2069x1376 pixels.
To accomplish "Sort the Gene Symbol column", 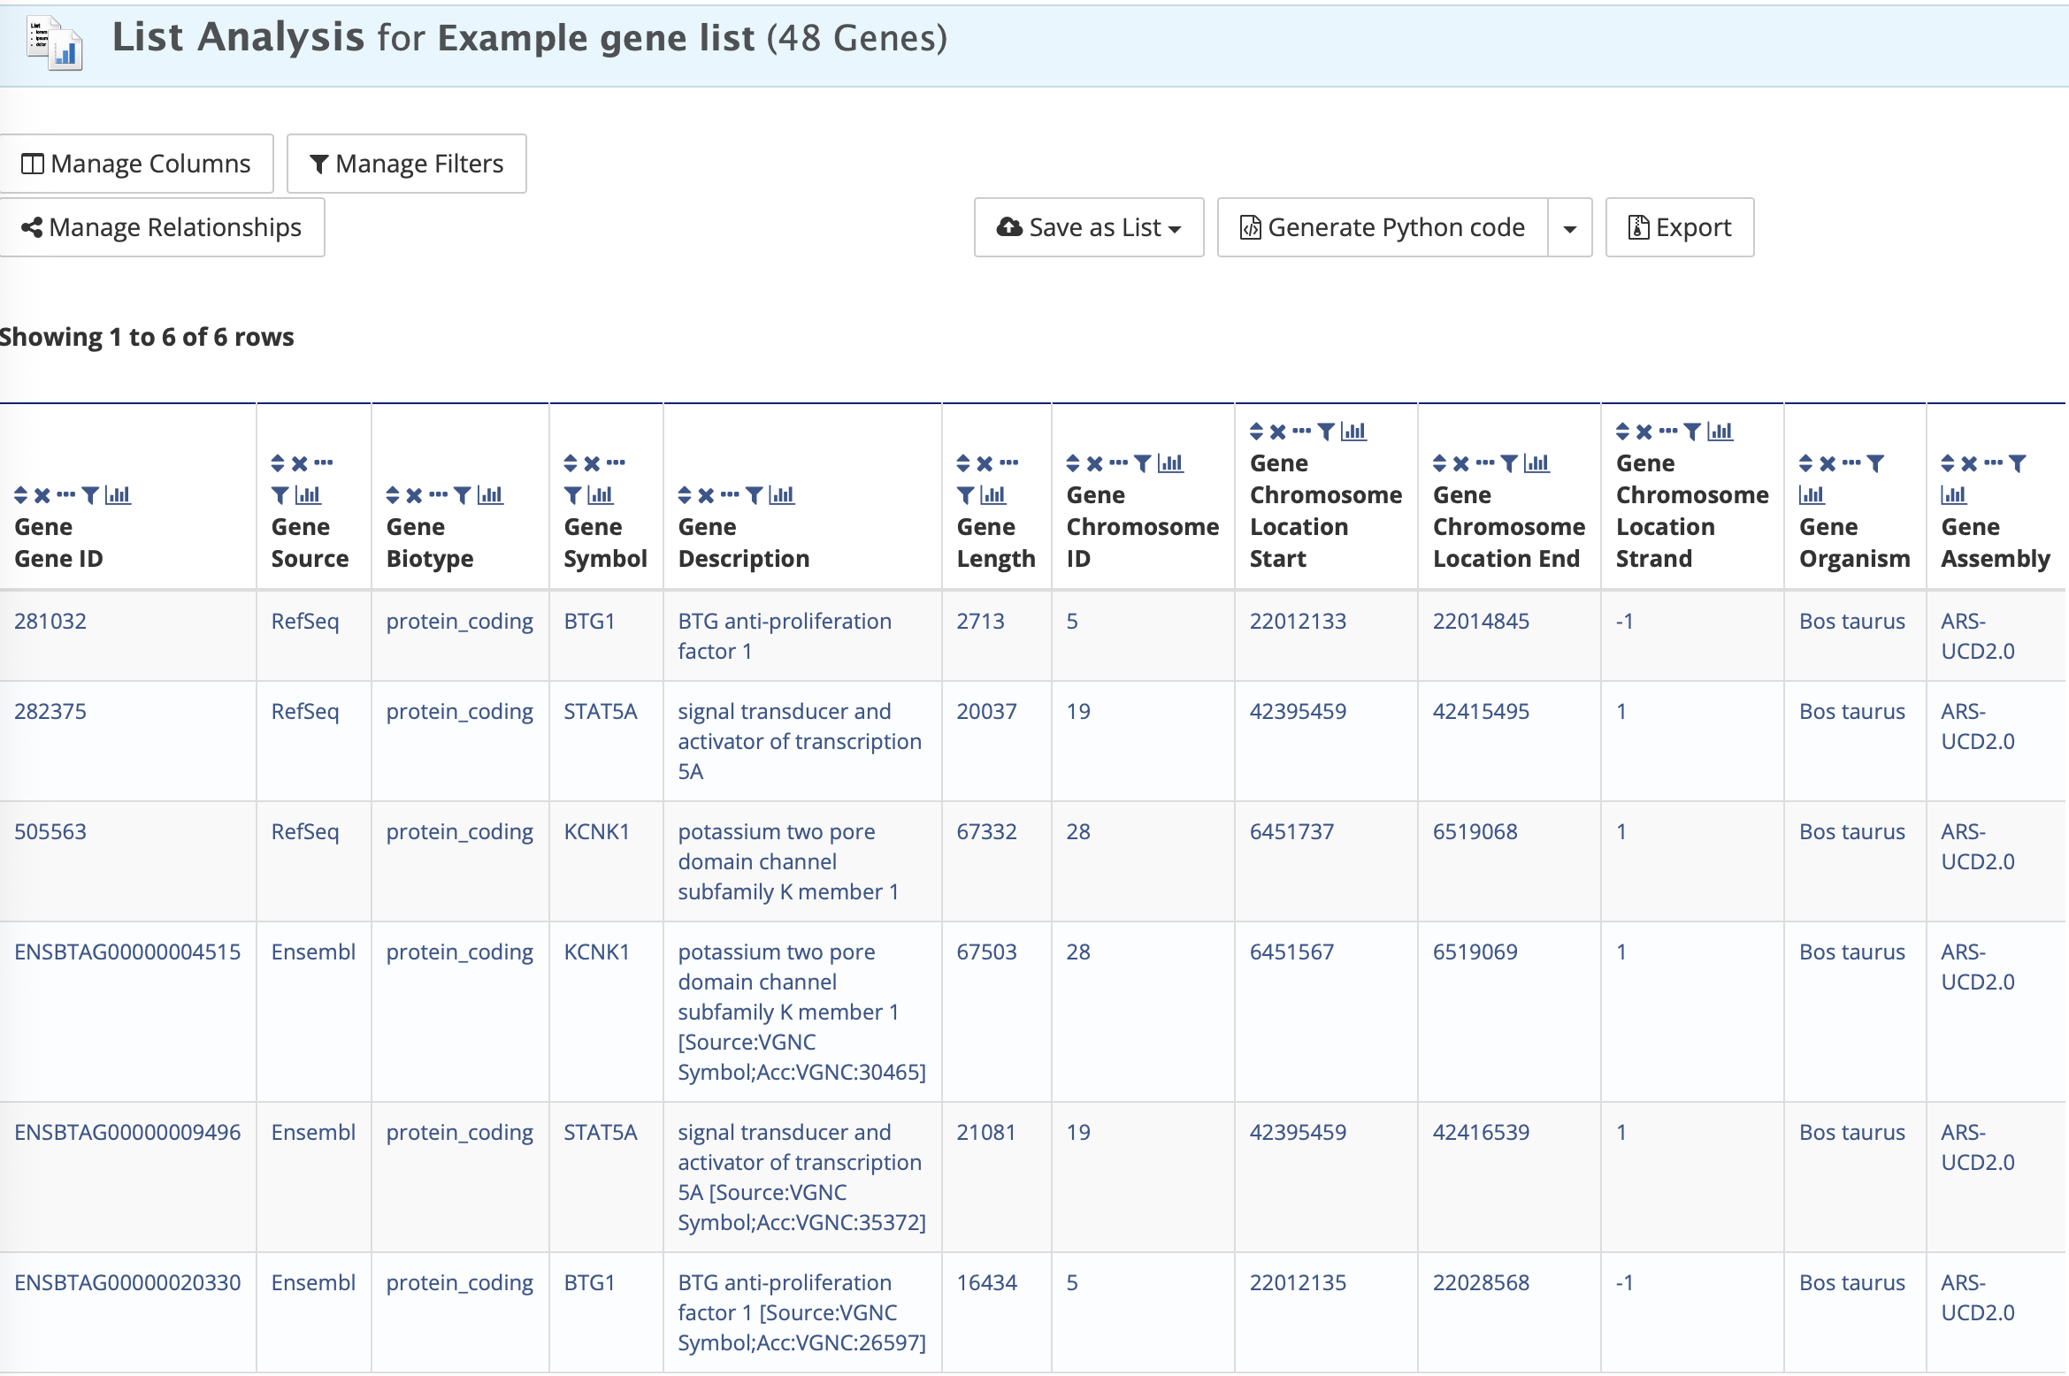I will (x=571, y=463).
